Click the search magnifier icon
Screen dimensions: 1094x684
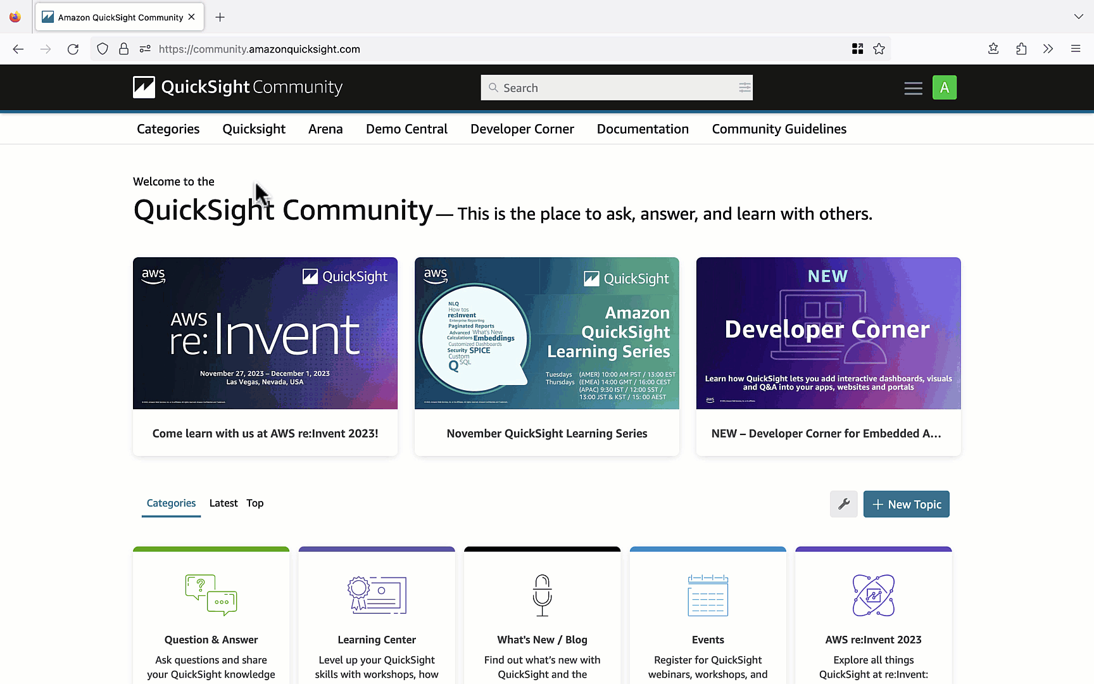493,87
